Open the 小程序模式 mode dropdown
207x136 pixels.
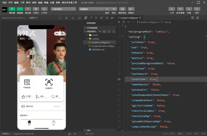point(63,9)
